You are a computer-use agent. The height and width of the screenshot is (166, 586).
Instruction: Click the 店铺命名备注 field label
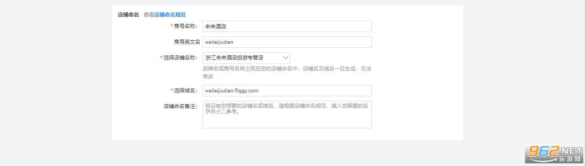tap(181, 106)
